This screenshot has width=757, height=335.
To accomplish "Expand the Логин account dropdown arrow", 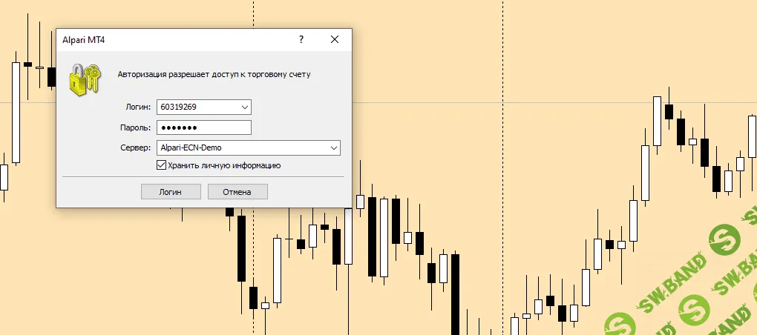I will [x=245, y=107].
